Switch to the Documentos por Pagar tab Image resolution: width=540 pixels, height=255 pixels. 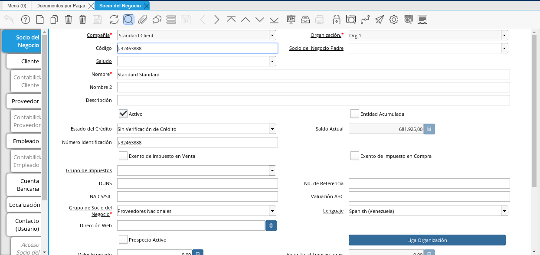60,6
